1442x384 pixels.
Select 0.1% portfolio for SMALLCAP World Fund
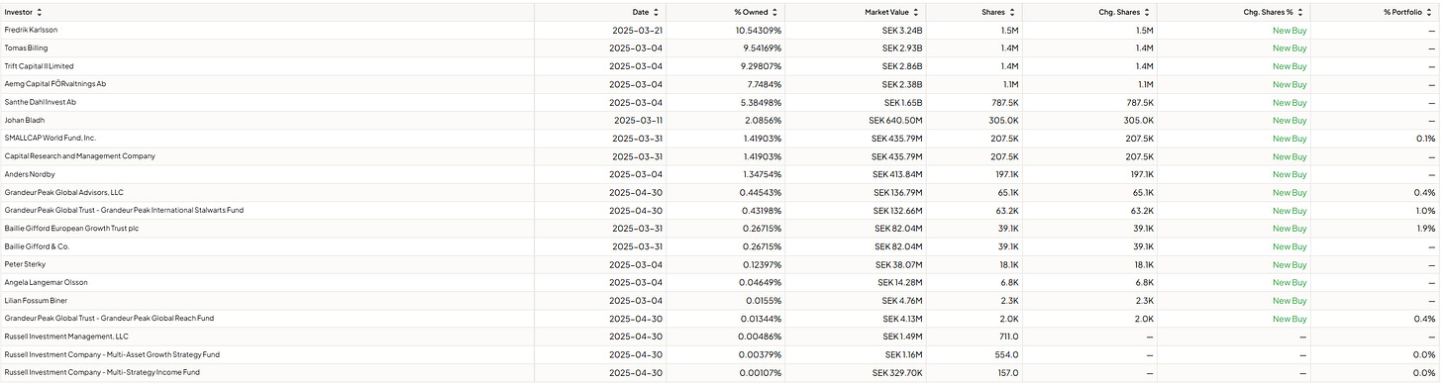pos(1425,138)
